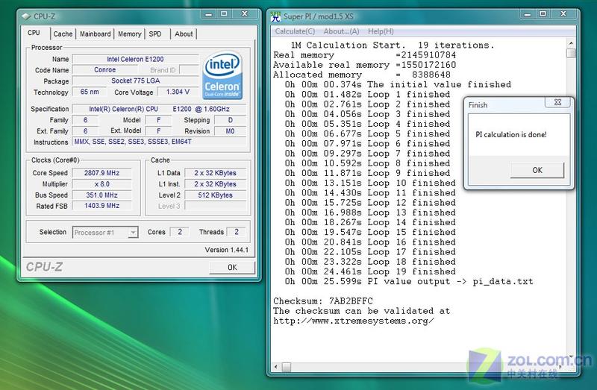
Task: Click the 'PI value output -> pi_data.txt' line
Action: (409, 282)
